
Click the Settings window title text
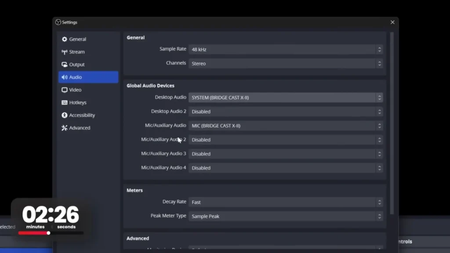[x=70, y=22]
